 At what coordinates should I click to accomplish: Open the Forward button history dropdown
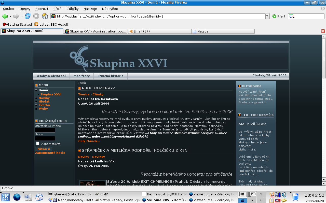click(22, 16)
